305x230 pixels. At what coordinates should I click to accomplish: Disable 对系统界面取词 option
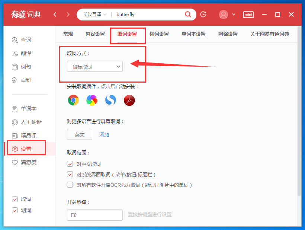(70, 174)
